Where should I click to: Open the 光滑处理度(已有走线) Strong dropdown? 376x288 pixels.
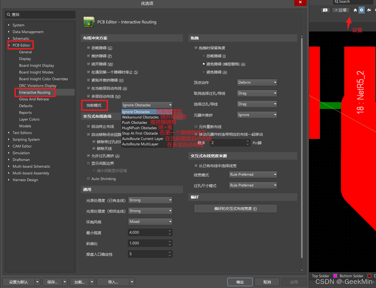[150, 200]
